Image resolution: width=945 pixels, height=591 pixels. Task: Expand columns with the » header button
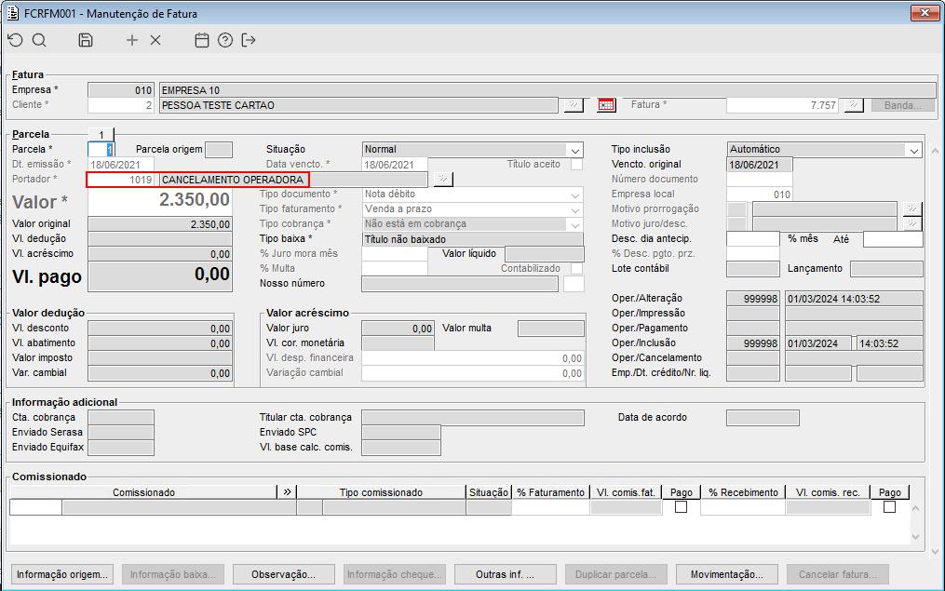287,492
